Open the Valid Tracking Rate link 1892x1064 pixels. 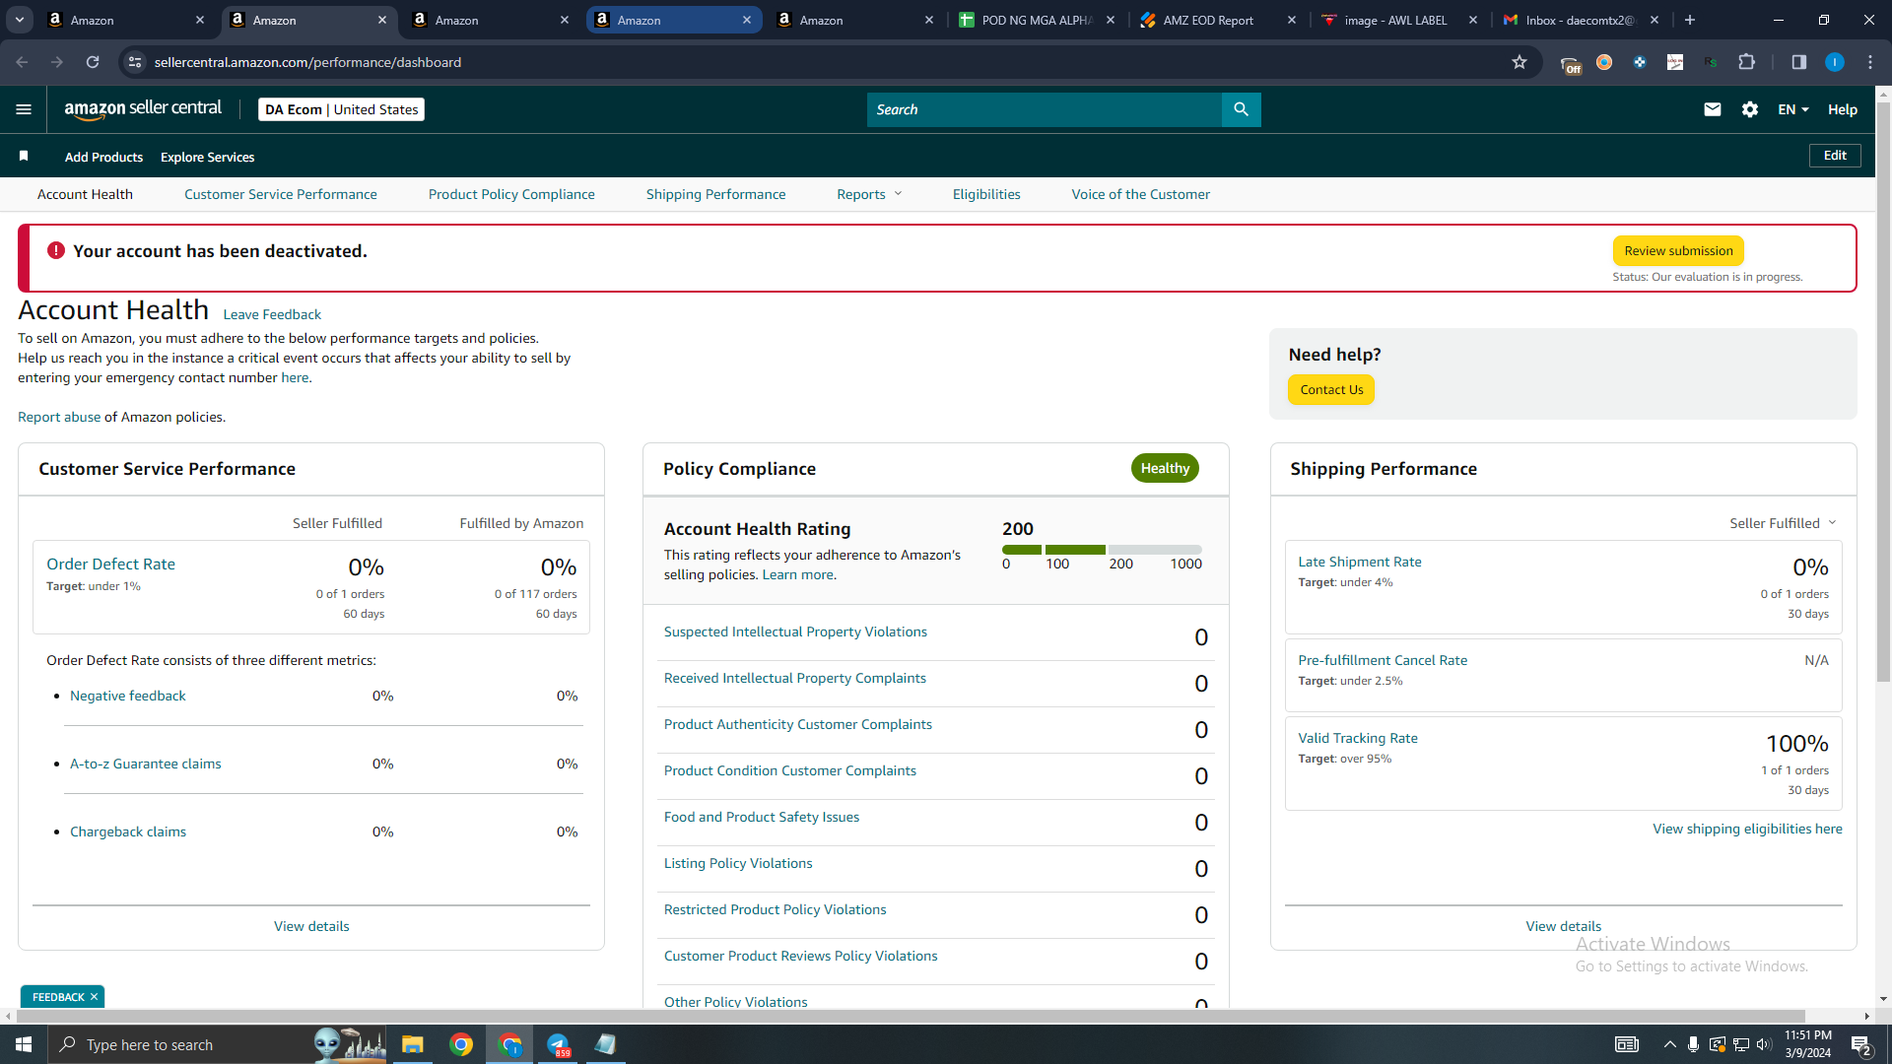coord(1358,738)
